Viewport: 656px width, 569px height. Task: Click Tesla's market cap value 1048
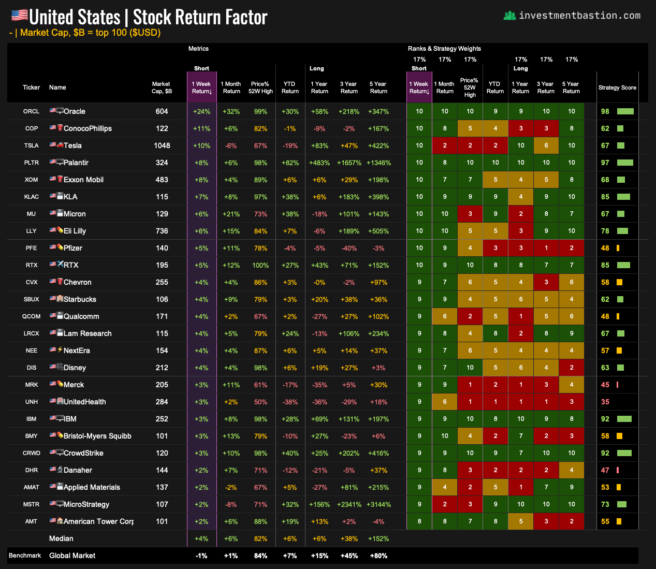click(x=162, y=145)
